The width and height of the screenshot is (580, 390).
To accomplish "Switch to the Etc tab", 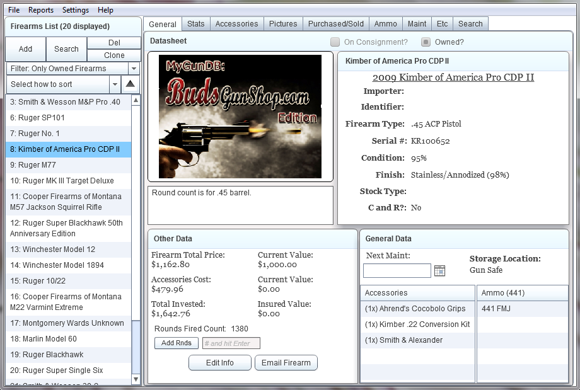I will click(x=442, y=24).
